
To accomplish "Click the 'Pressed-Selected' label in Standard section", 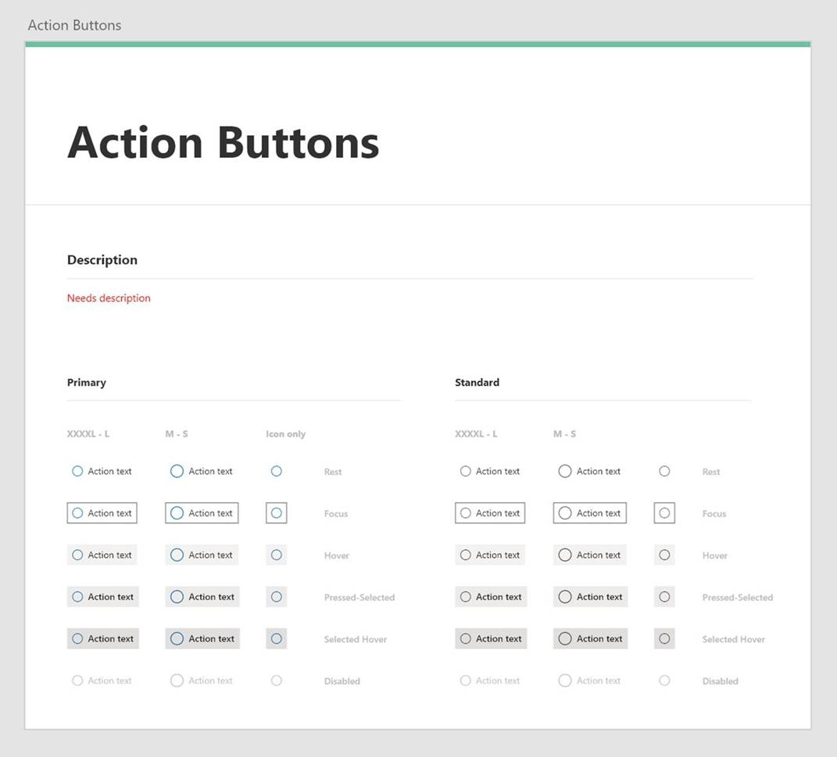I will coord(738,597).
